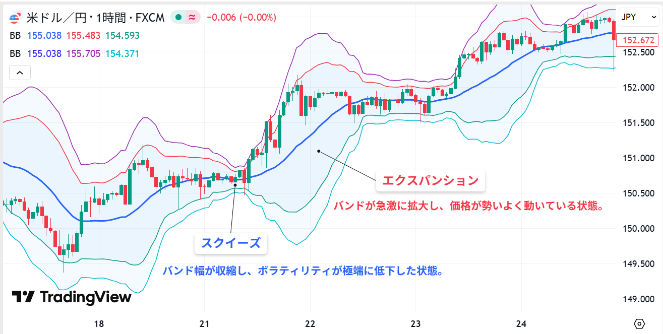Screen dimensions: 663x334
Task: Open chart settings hexagon icon
Action: point(640,323)
